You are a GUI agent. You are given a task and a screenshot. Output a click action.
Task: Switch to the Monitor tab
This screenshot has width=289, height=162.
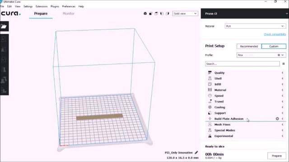tap(68, 13)
